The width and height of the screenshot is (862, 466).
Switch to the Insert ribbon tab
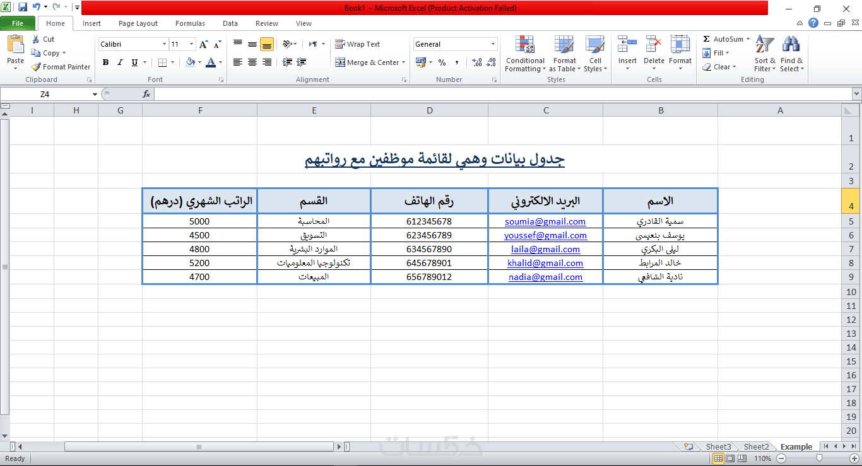92,23
